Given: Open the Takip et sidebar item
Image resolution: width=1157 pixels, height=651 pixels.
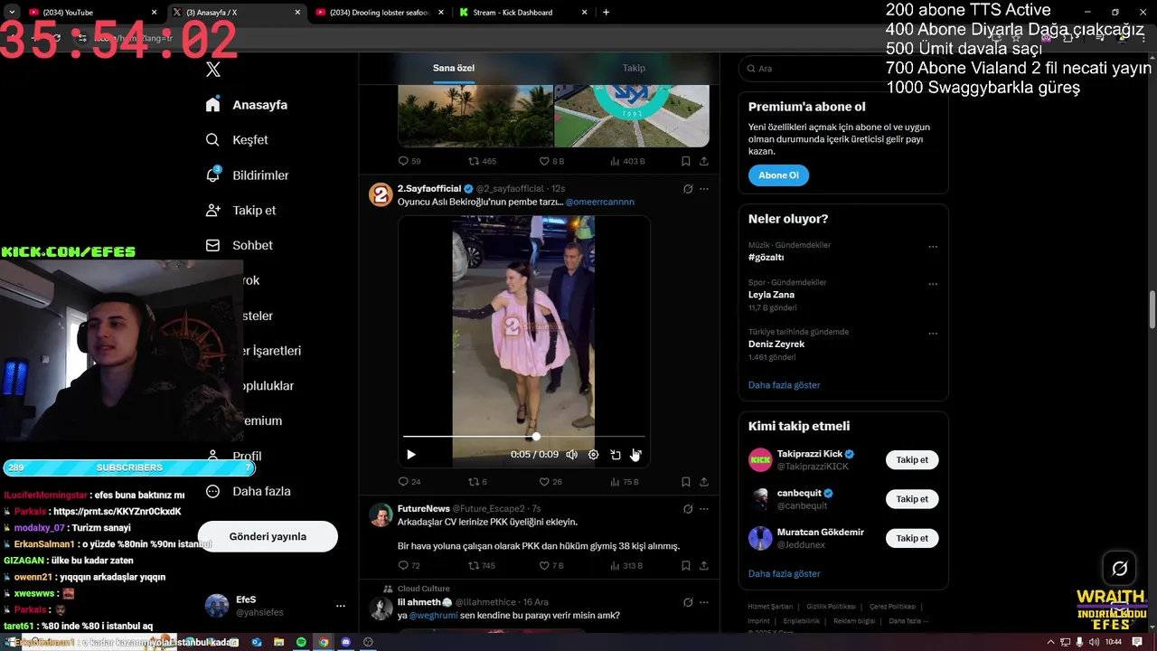Looking at the screenshot, I should coord(240,211).
